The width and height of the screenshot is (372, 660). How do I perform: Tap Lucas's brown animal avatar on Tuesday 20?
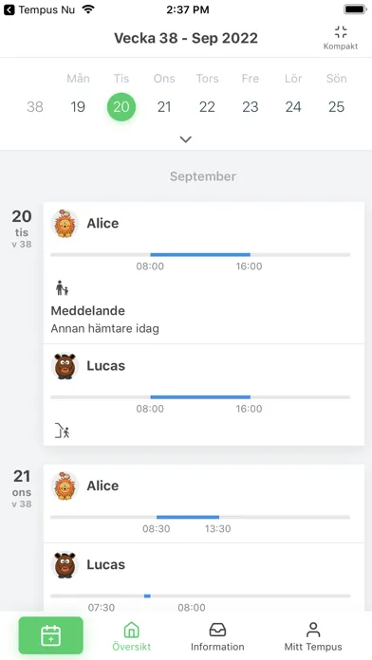tap(65, 366)
